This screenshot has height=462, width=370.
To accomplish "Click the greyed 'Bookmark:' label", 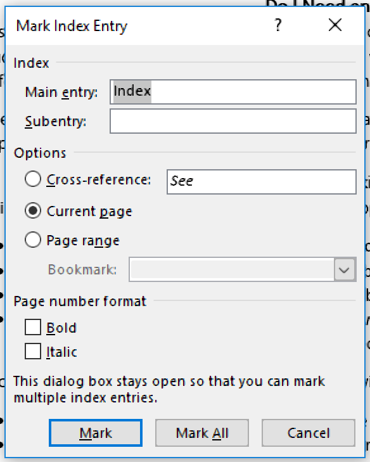I will click(x=82, y=269).
